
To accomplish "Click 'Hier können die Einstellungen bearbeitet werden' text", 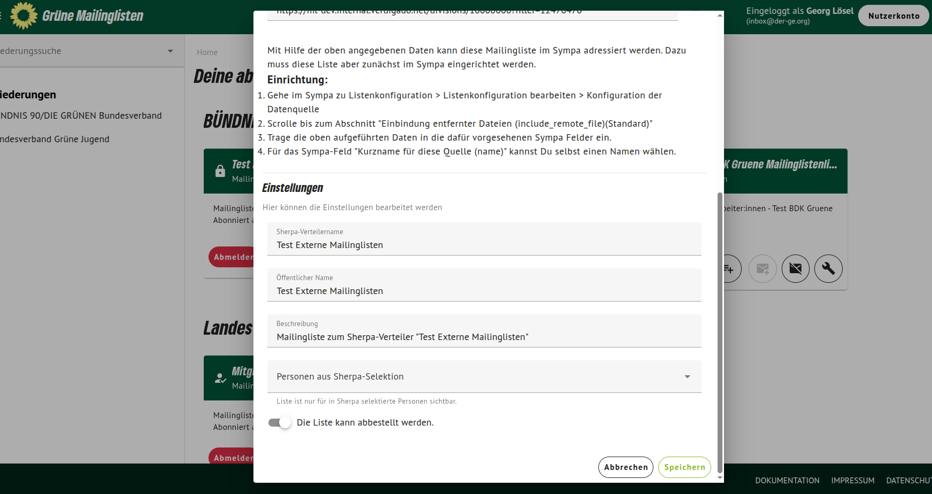I will click(352, 207).
